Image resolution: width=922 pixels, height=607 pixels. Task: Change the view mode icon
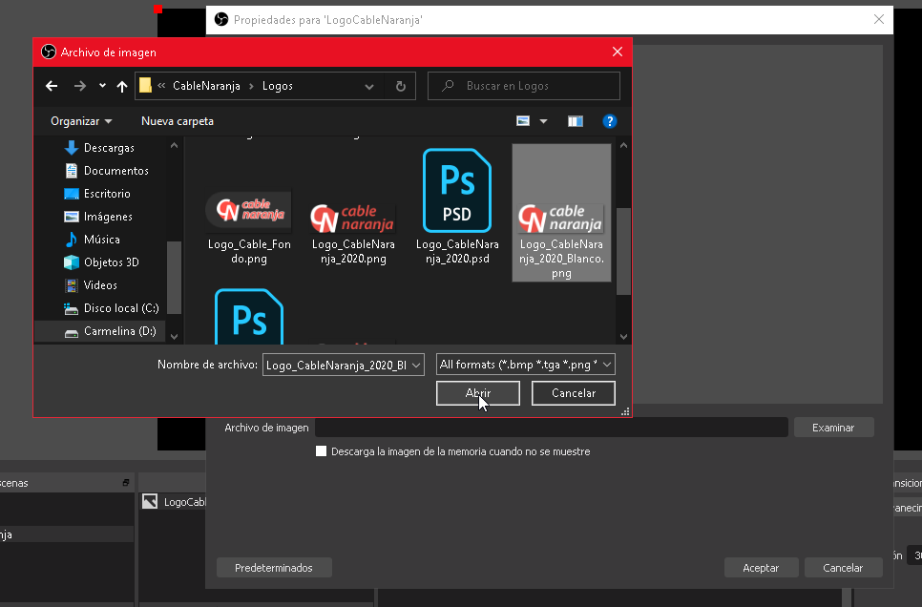click(x=523, y=121)
